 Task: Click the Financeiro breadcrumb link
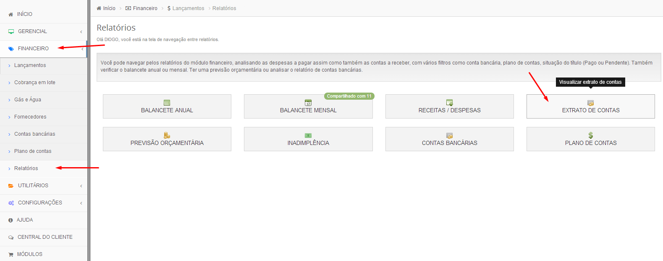[145, 8]
